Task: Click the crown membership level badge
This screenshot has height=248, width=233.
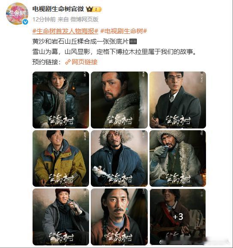Action: click(94, 9)
